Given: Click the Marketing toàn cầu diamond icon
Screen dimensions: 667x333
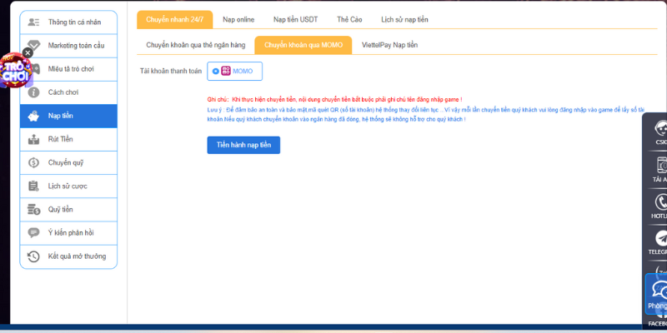Looking at the screenshot, I should [x=34, y=46].
